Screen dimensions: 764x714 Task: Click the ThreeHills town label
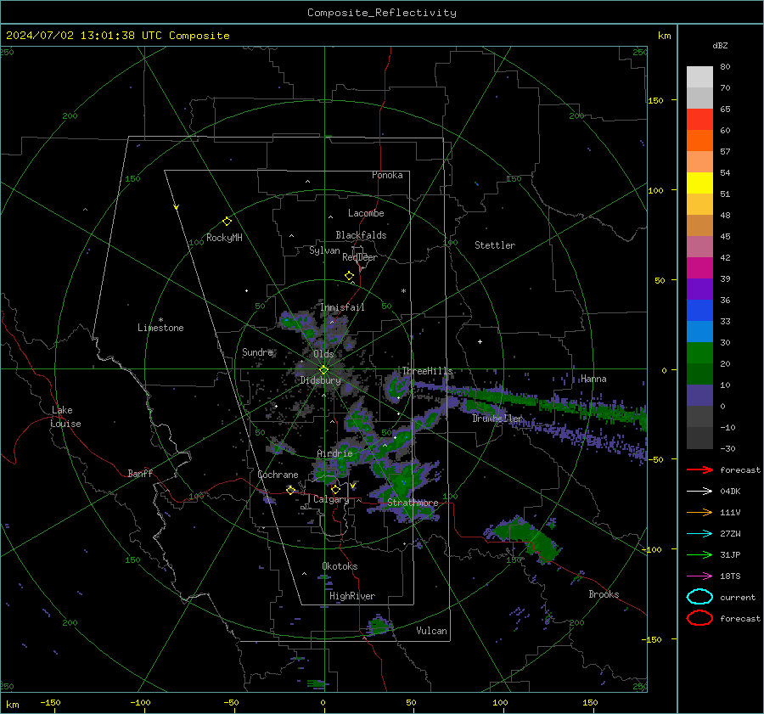coord(427,371)
